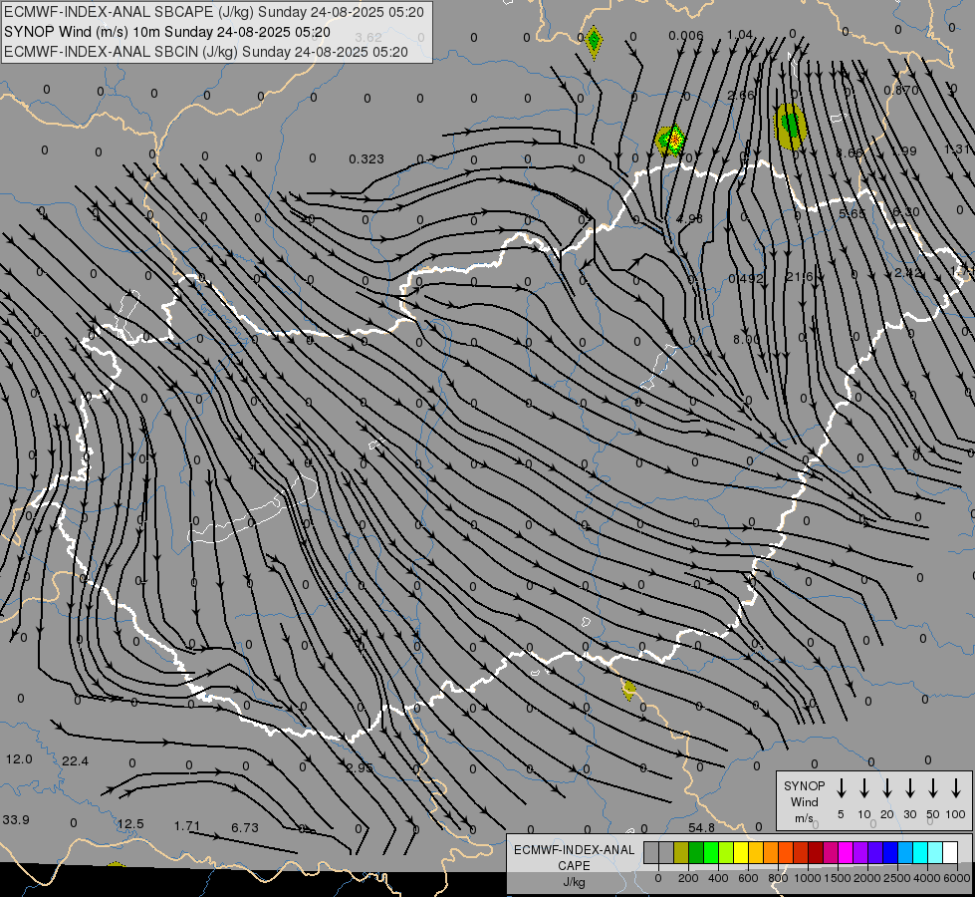The width and height of the screenshot is (975, 897).
Task: Click the 6000 tick label on CAPE scale
Action: point(957,878)
